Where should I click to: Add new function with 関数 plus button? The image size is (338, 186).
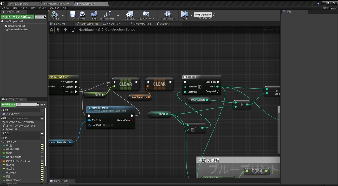(42, 118)
